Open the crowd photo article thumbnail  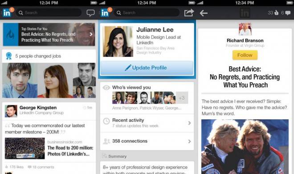tap(25, 148)
